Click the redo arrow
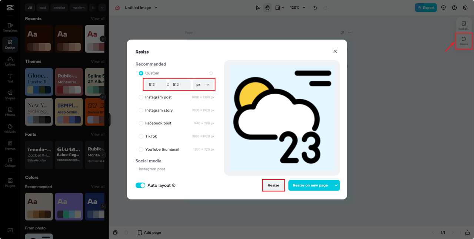The height and width of the screenshot is (239, 474). pyautogui.click(x=325, y=7)
